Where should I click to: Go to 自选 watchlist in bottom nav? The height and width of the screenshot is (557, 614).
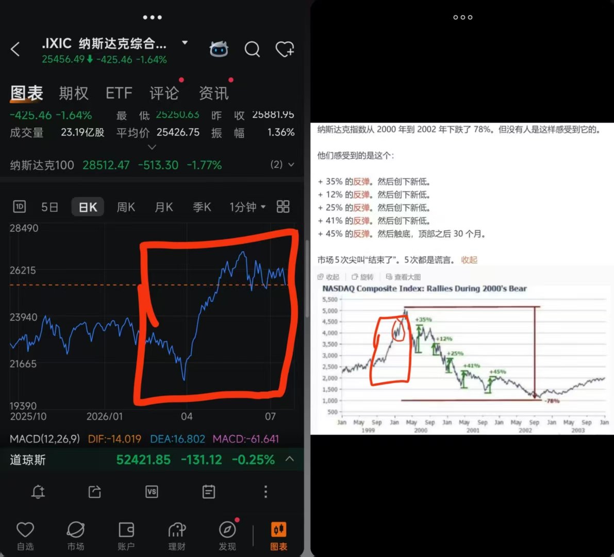25,536
